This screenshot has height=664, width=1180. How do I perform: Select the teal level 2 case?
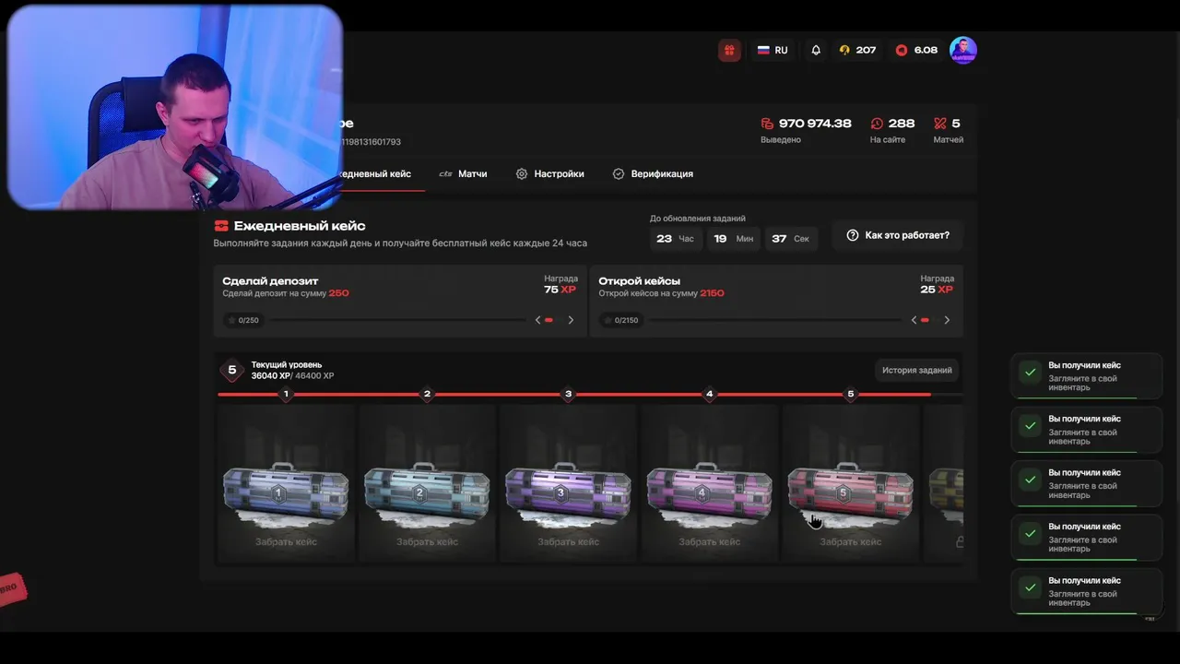[427, 493]
